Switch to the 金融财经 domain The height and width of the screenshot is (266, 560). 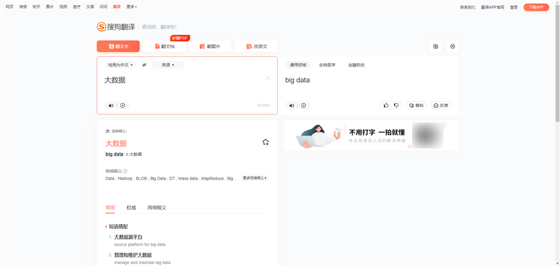tap(356, 65)
